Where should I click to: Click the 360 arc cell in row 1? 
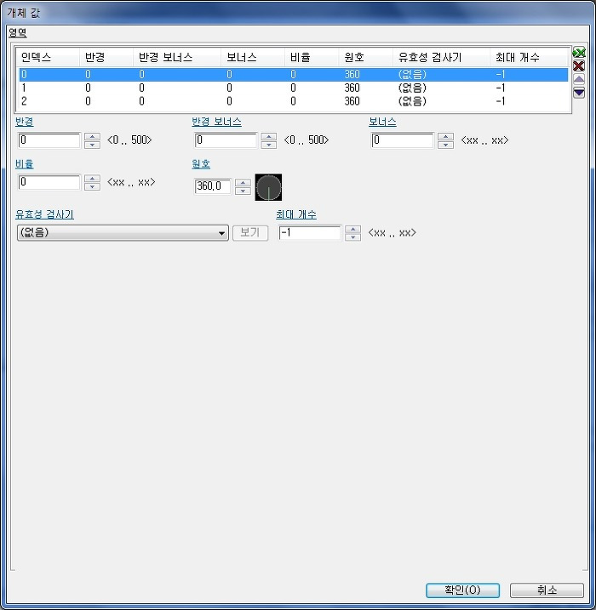[x=352, y=88]
